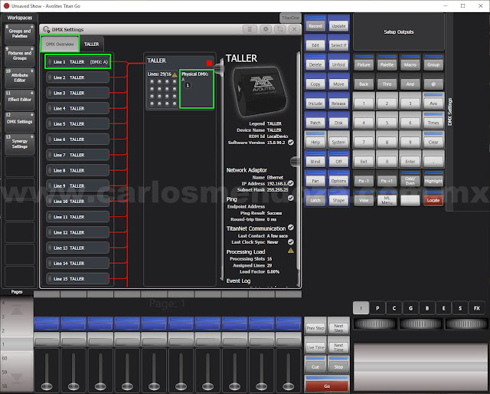Click the leftmost playback fader handle
This screenshot has width=490, height=394.
tap(47, 387)
